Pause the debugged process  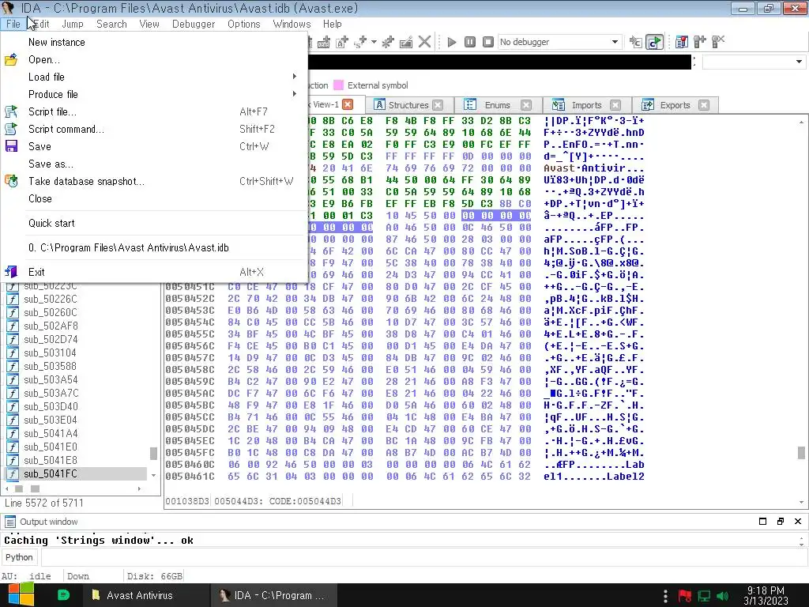click(470, 42)
